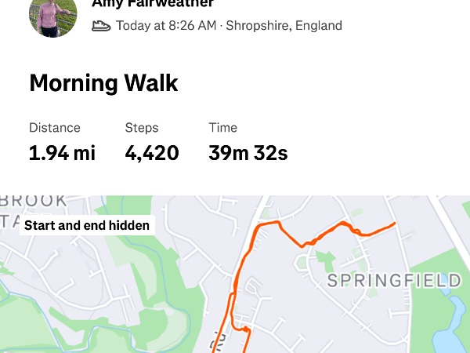The width and height of the screenshot is (470, 353).
Task: Click the 1.94 mi distance value
Action: click(x=62, y=153)
